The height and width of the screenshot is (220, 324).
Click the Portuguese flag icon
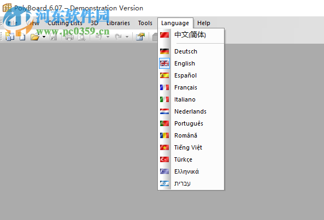(x=164, y=123)
